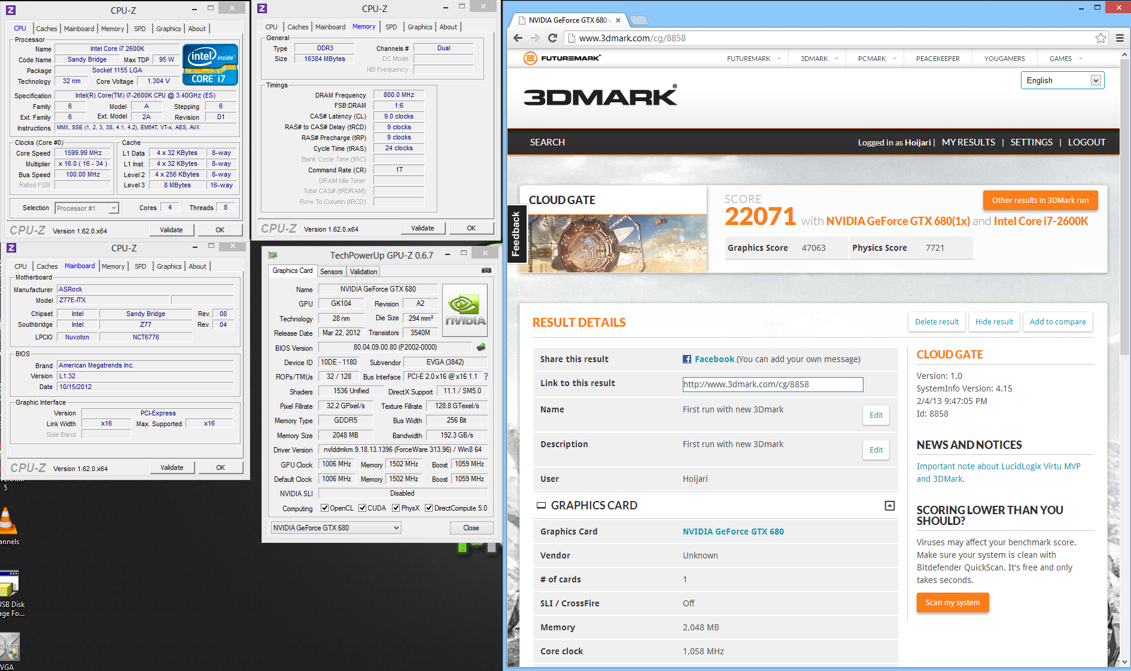
Task: Toggle the CUDA checkbox
Action: pyautogui.click(x=362, y=508)
